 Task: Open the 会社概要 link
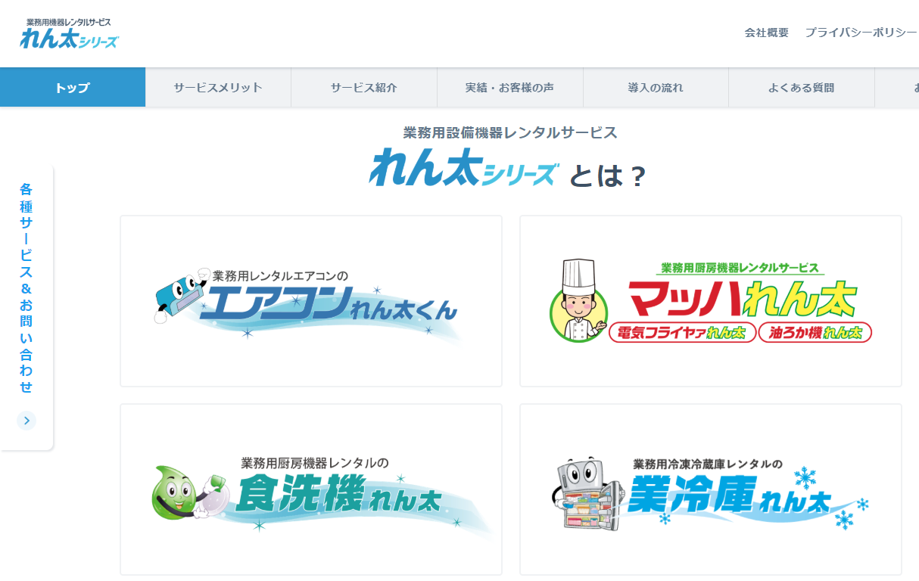point(767,33)
